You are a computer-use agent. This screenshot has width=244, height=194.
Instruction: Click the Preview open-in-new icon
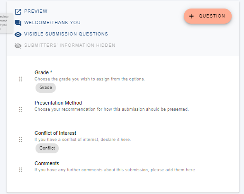pyautogui.click(x=18, y=12)
